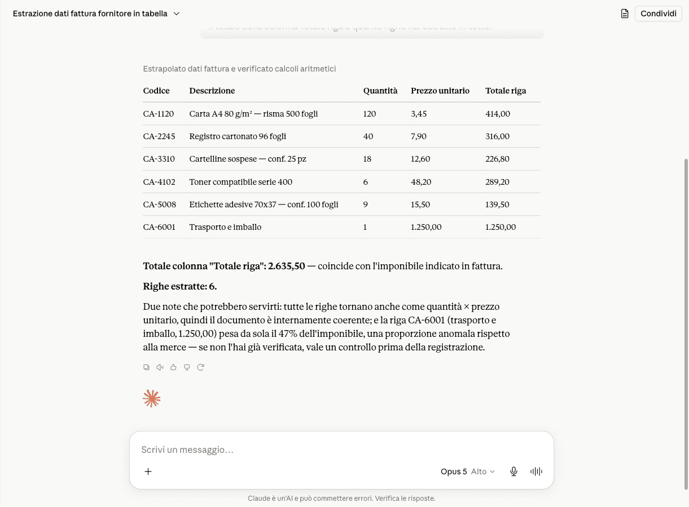Click the description 'Carta A4 80 g/m² — risma 500 fogli'
The height and width of the screenshot is (507, 689).
(253, 114)
